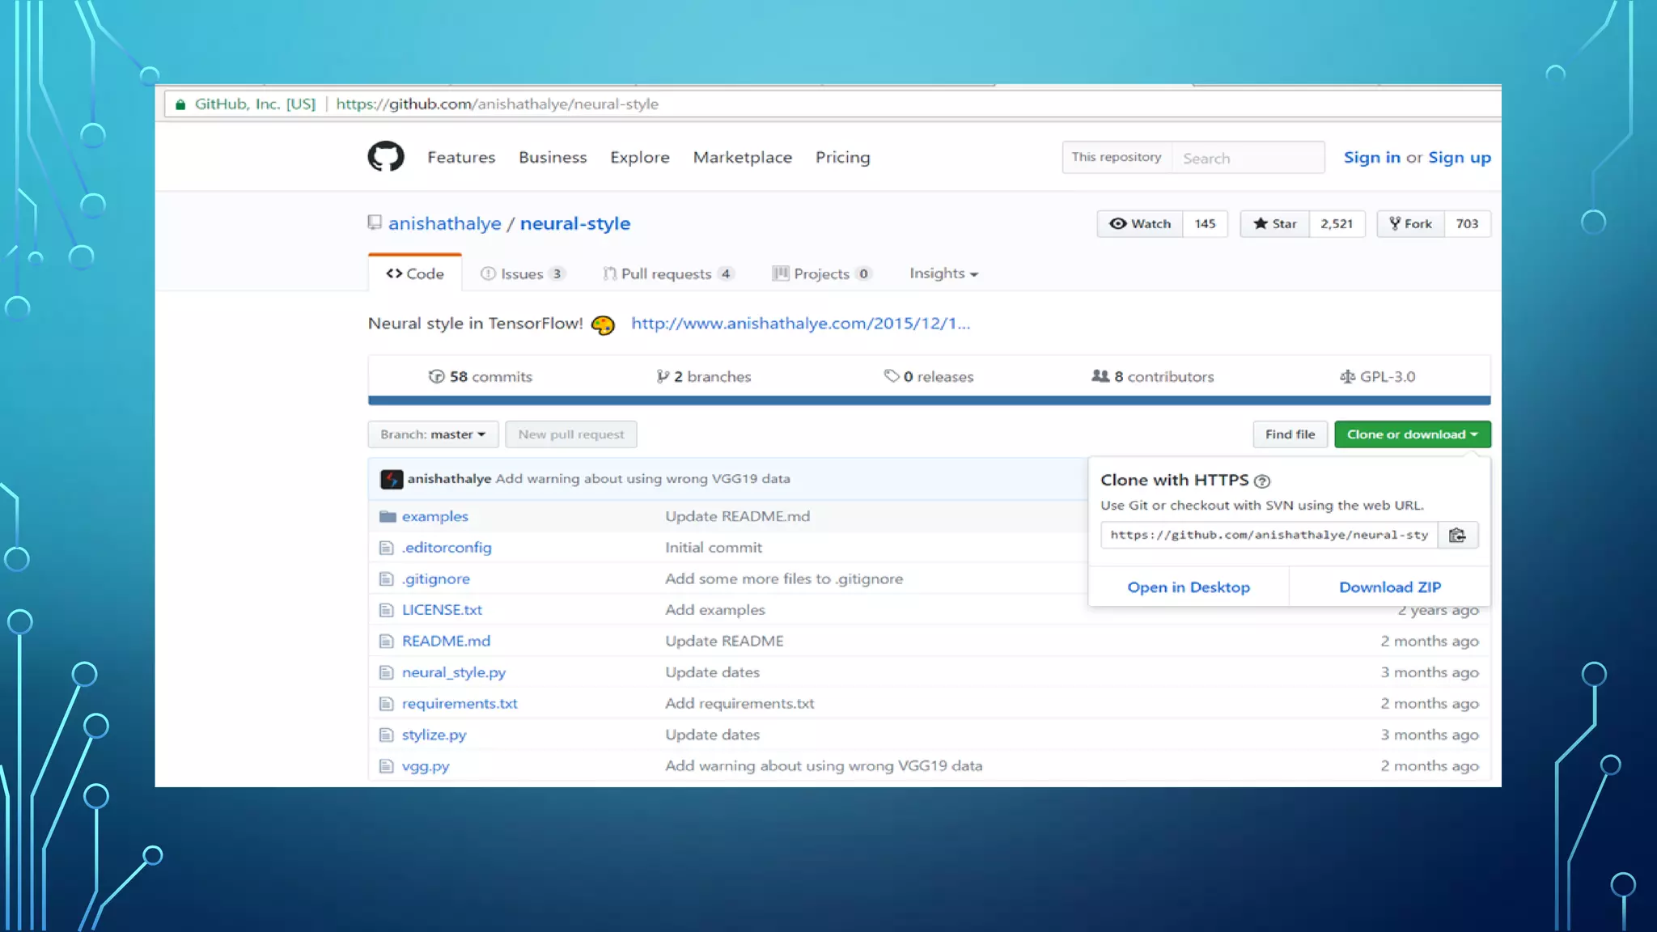The image size is (1657, 932).
Task: Open the Branch: master dropdown
Action: pyautogui.click(x=433, y=434)
